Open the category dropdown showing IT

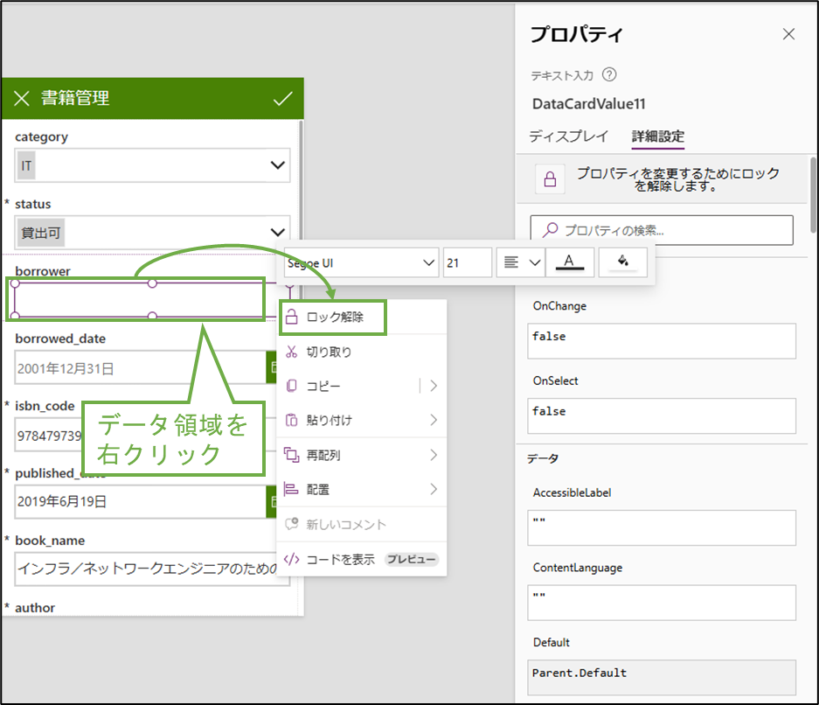(152, 165)
